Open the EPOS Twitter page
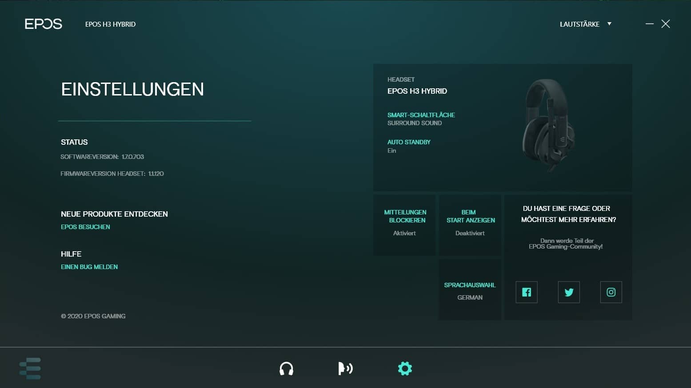This screenshot has width=691, height=388. coord(569,292)
